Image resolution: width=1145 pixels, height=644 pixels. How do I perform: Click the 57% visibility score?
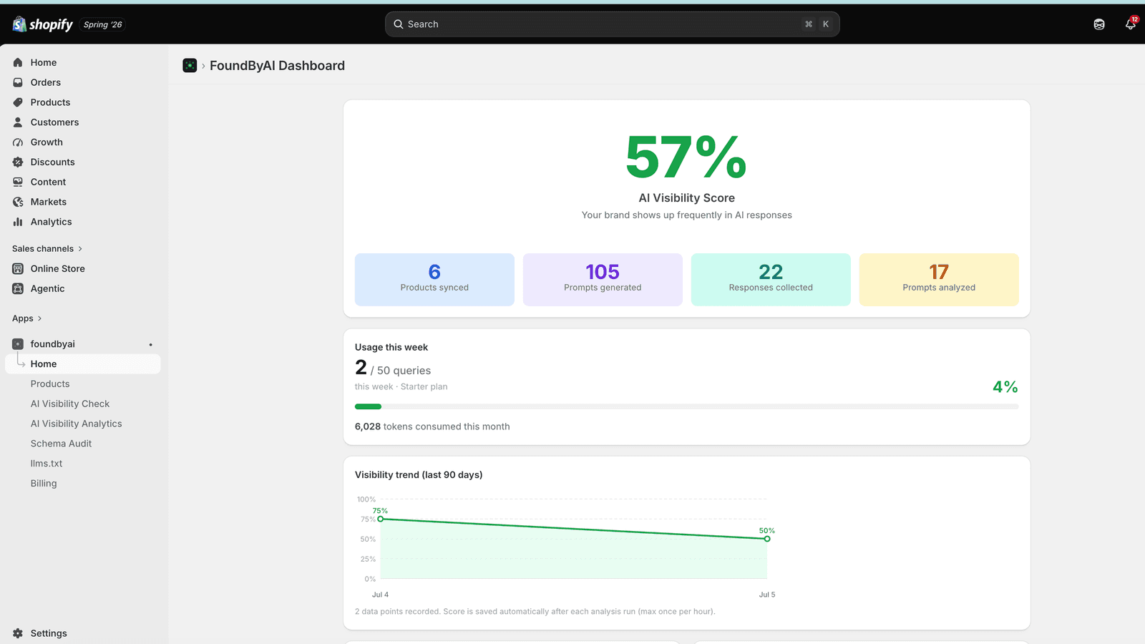coord(686,157)
